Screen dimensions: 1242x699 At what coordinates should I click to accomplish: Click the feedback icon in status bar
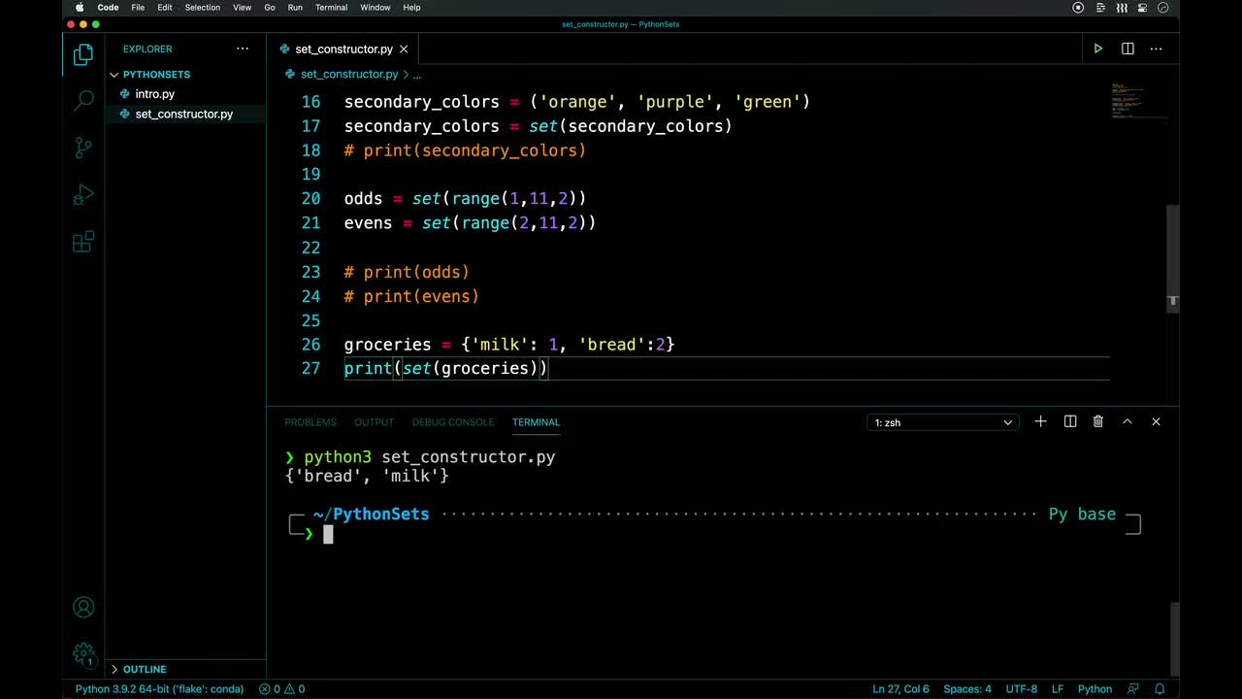[x=1132, y=688]
